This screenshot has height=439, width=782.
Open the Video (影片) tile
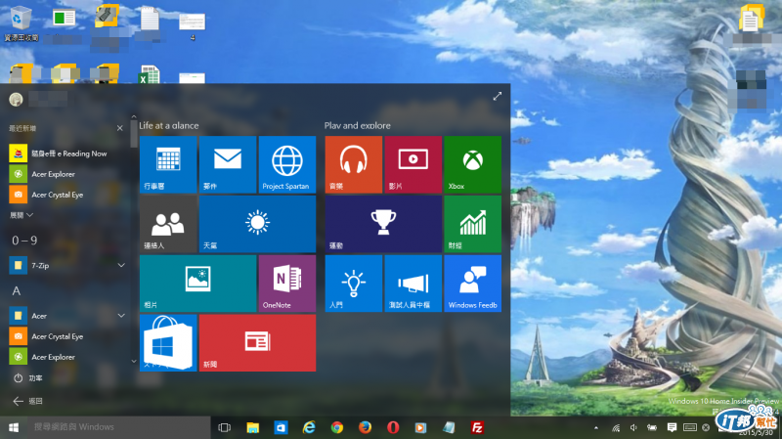(413, 164)
